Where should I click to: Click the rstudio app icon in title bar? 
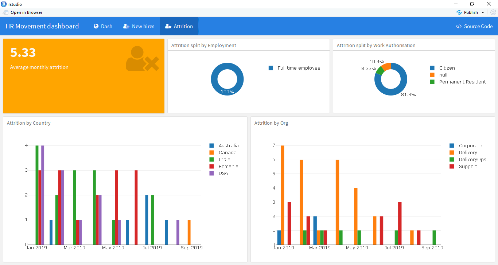click(x=4, y=4)
